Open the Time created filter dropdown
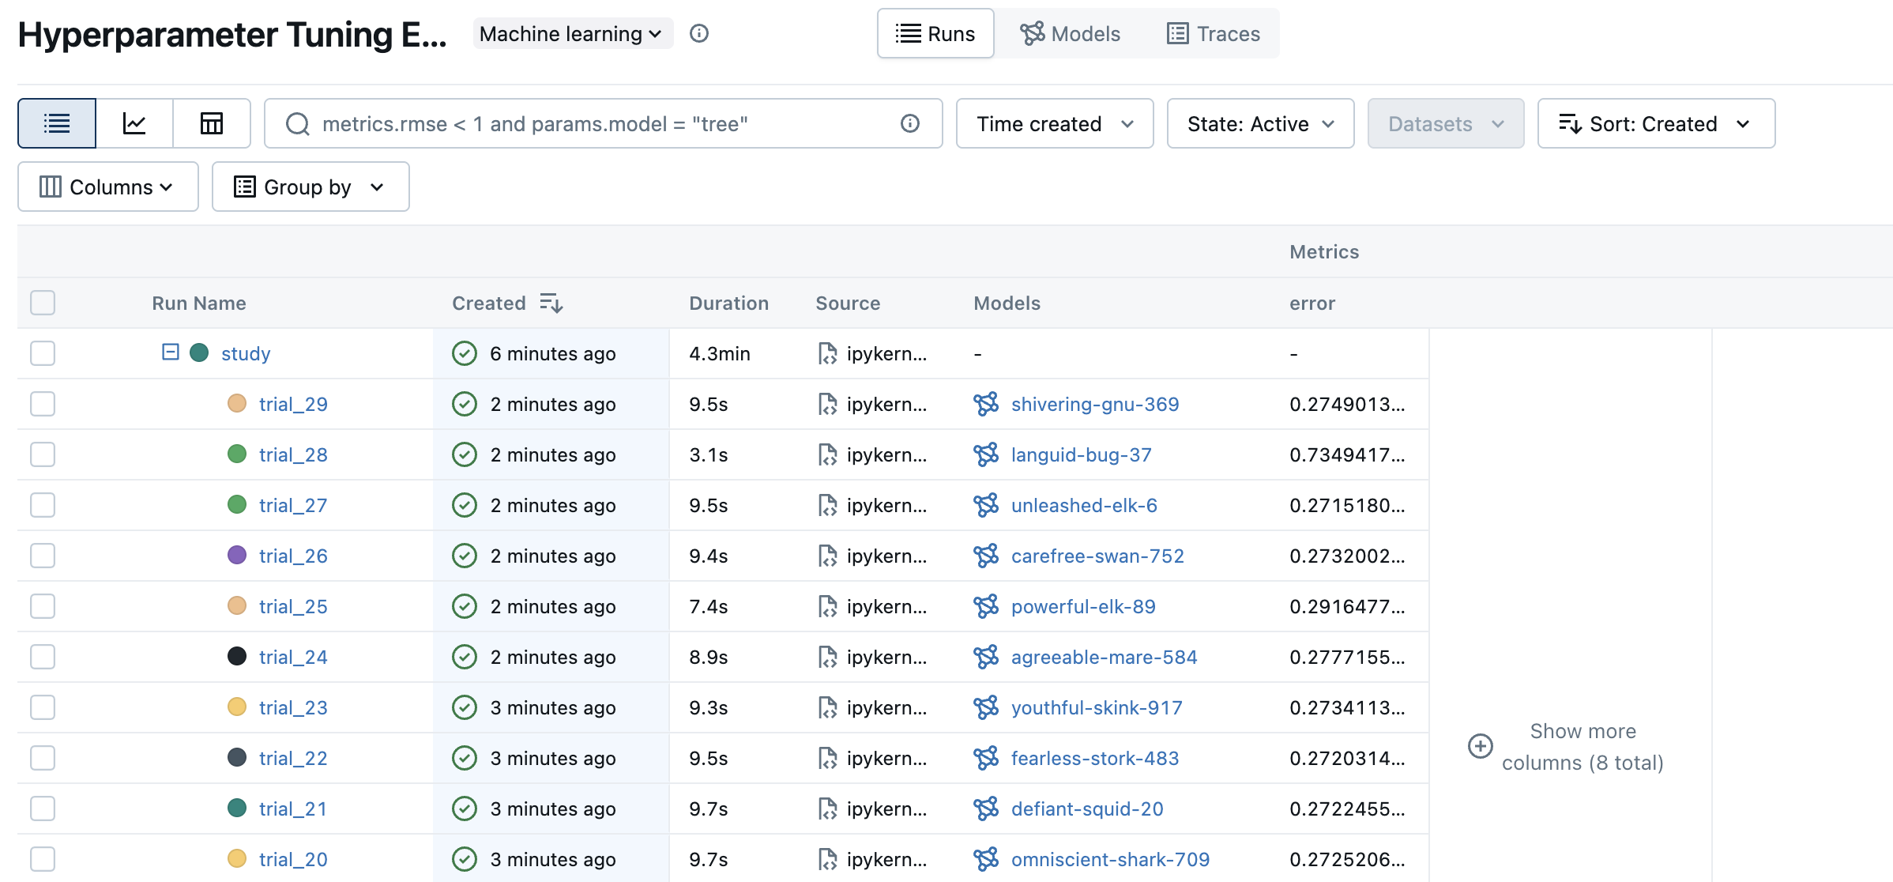The height and width of the screenshot is (882, 1893). coord(1055,123)
